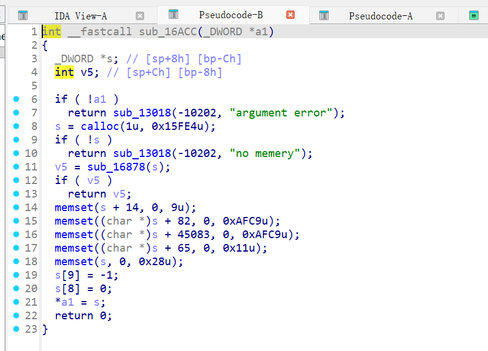Viewport: 488px width, 351px height.
Task: Click *a1 = s statement
Action: click(x=80, y=302)
